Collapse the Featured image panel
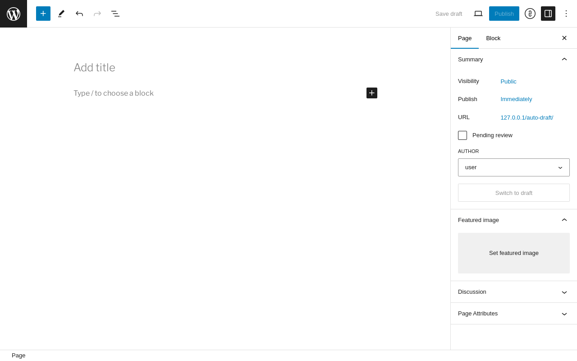This screenshot has width=577, height=361. (x=514, y=220)
